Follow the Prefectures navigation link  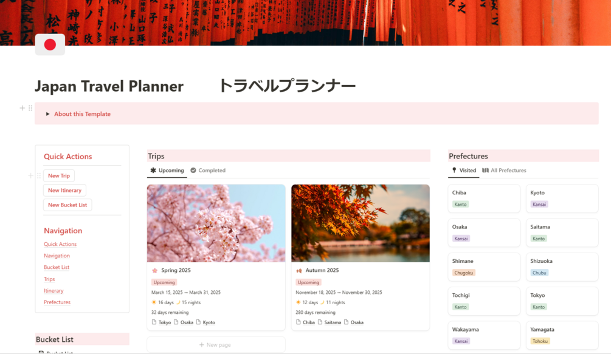pyautogui.click(x=57, y=302)
